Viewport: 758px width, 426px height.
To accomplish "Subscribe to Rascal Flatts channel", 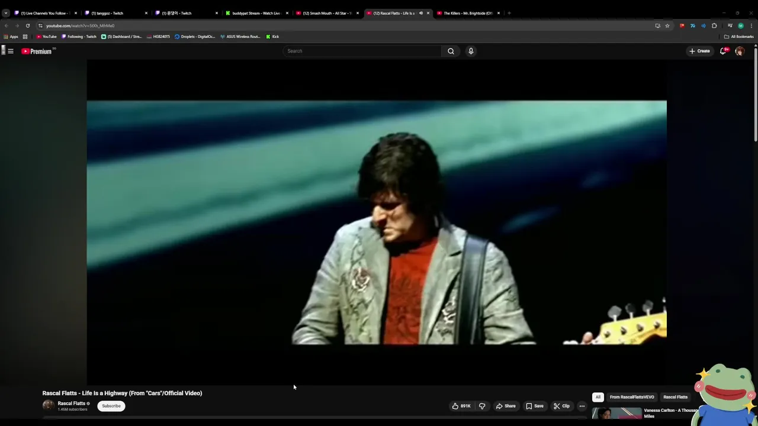I will pos(111,406).
